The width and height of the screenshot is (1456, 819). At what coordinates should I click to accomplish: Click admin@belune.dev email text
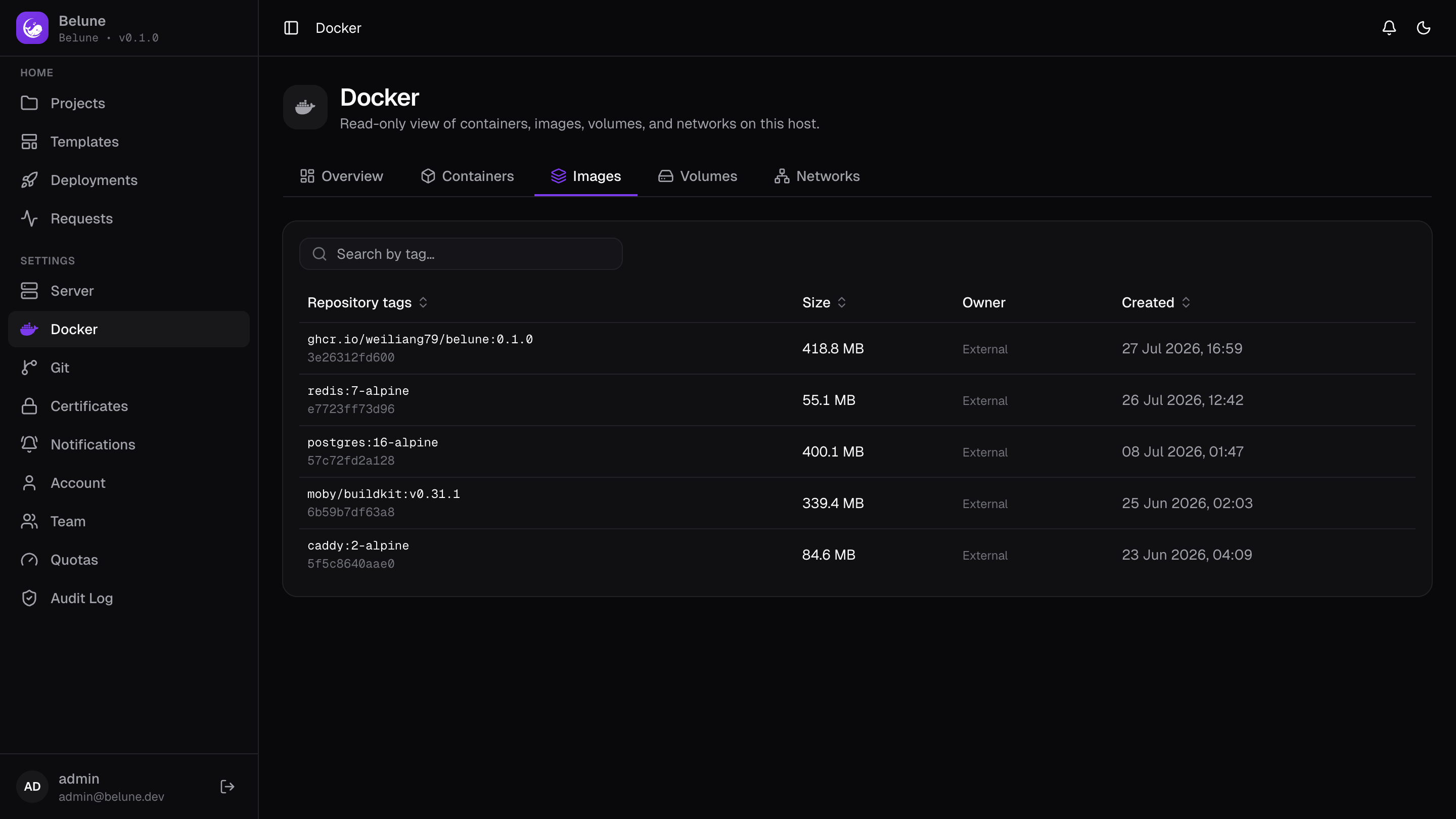point(111,796)
